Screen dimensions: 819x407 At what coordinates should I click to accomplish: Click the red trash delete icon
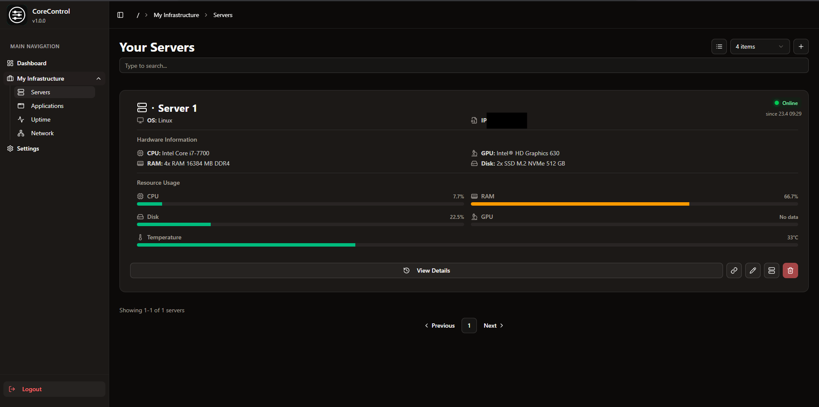click(x=790, y=270)
